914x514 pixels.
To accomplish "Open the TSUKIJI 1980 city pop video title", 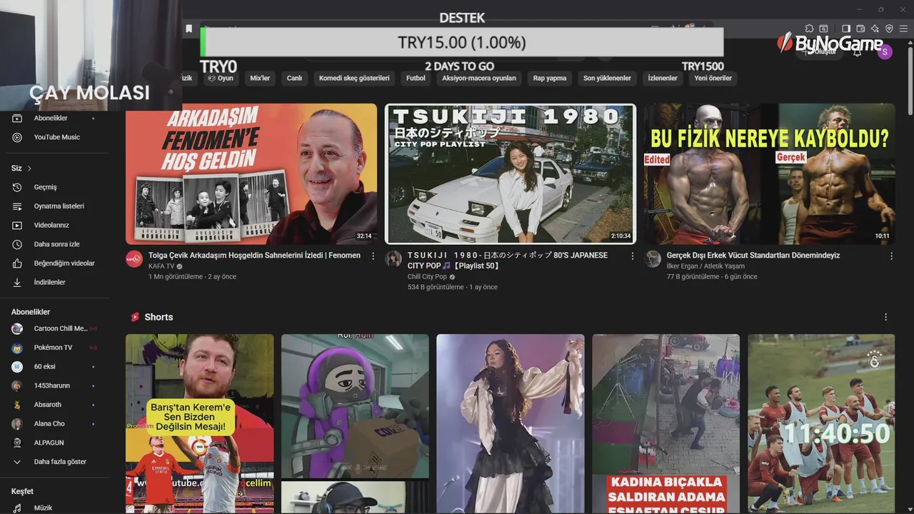I will (508, 261).
